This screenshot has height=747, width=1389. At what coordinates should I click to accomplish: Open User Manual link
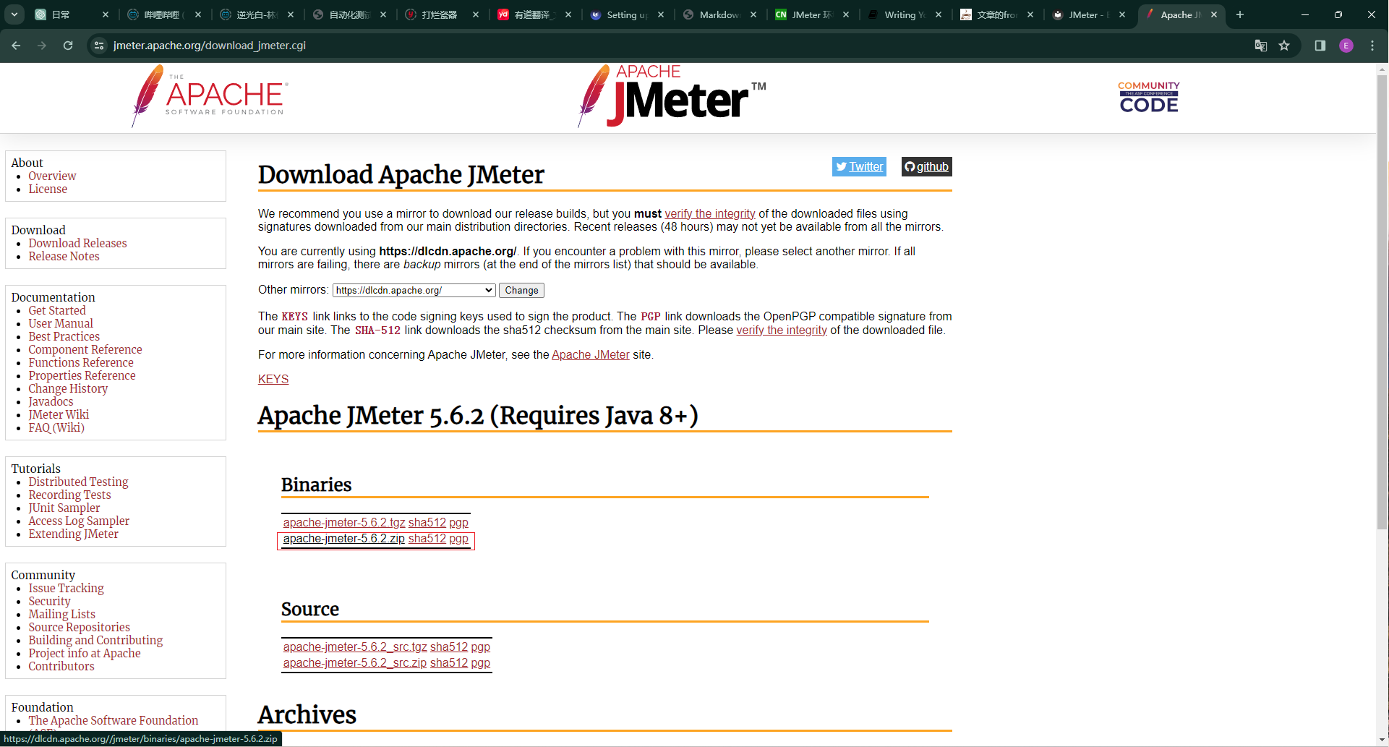point(61,323)
